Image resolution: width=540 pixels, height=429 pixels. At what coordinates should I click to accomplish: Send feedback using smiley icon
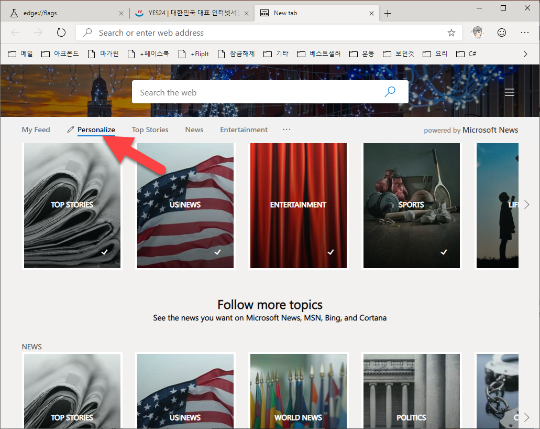tap(502, 33)
